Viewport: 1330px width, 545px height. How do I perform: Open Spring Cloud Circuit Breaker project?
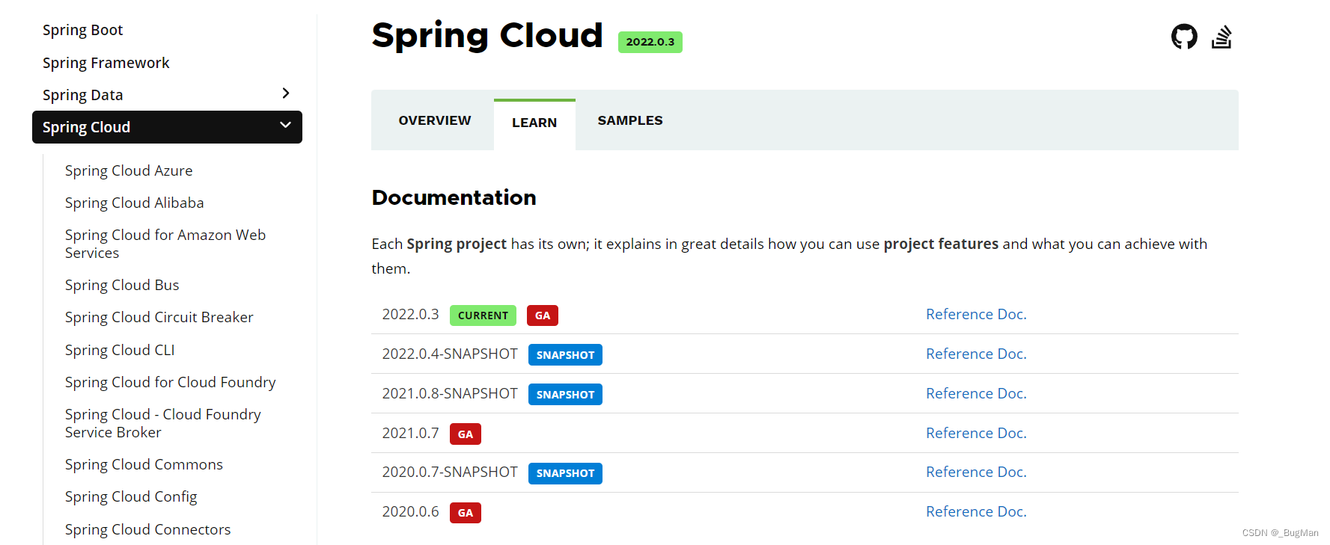pyautogui.click(x=159, y=317)
